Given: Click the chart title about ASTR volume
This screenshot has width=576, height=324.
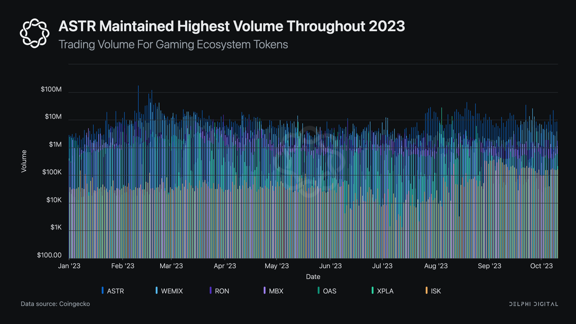Looking at the screenshot, I should pos(231,26).
